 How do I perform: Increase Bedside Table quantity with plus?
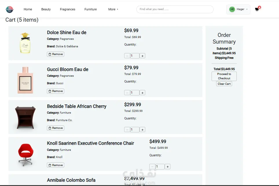pyautogui.click(x=142, y=129)
